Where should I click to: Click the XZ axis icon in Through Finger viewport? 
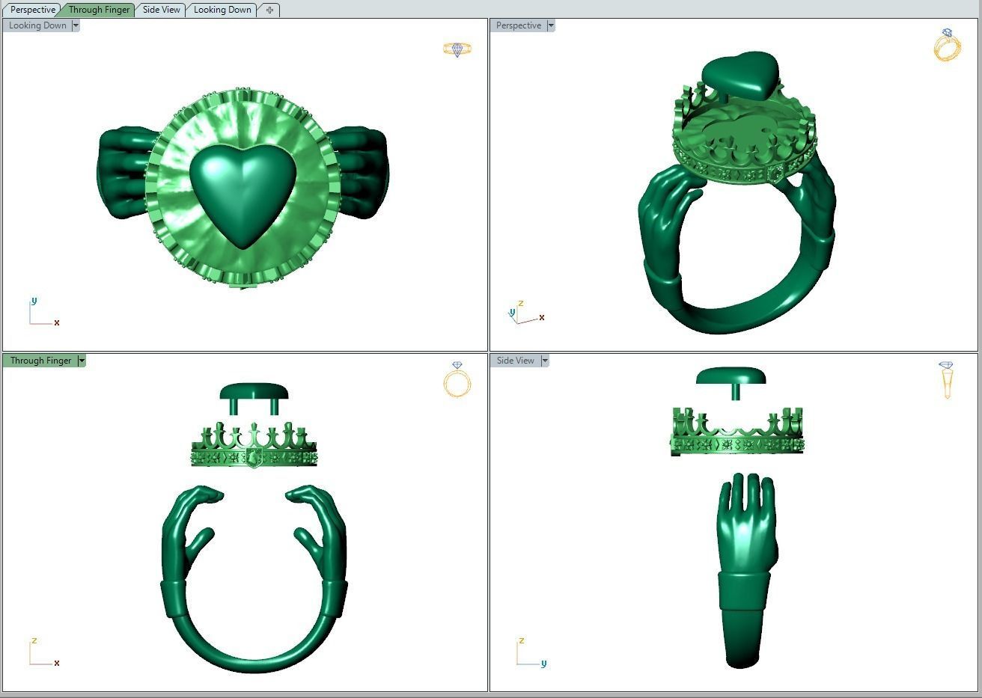[x=43, y=652]
